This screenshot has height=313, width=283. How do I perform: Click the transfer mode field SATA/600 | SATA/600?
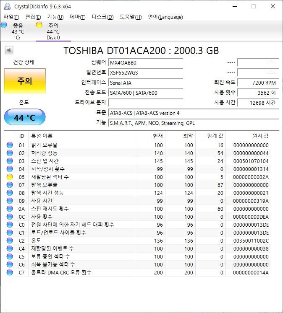click(145, 93)
